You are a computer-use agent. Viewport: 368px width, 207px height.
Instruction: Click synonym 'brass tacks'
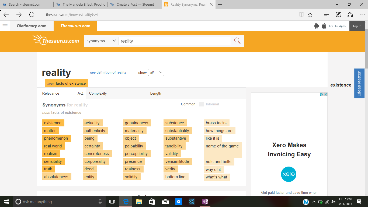tap(216, 123)
